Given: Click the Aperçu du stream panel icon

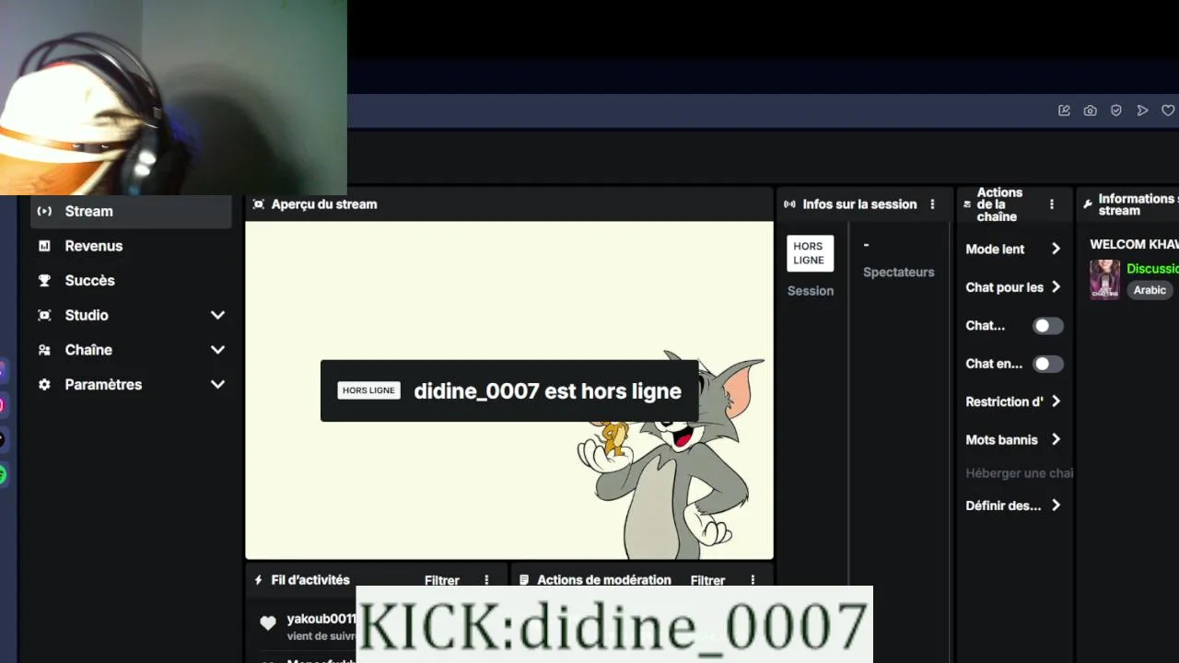Looking at the screenshot, I should 259,204.
